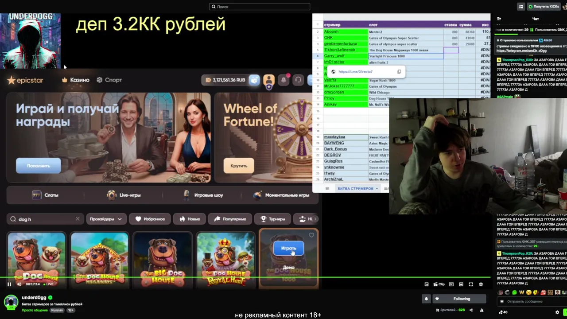
Task: Open the casino user profile avatar
Action: coord(268,80)
